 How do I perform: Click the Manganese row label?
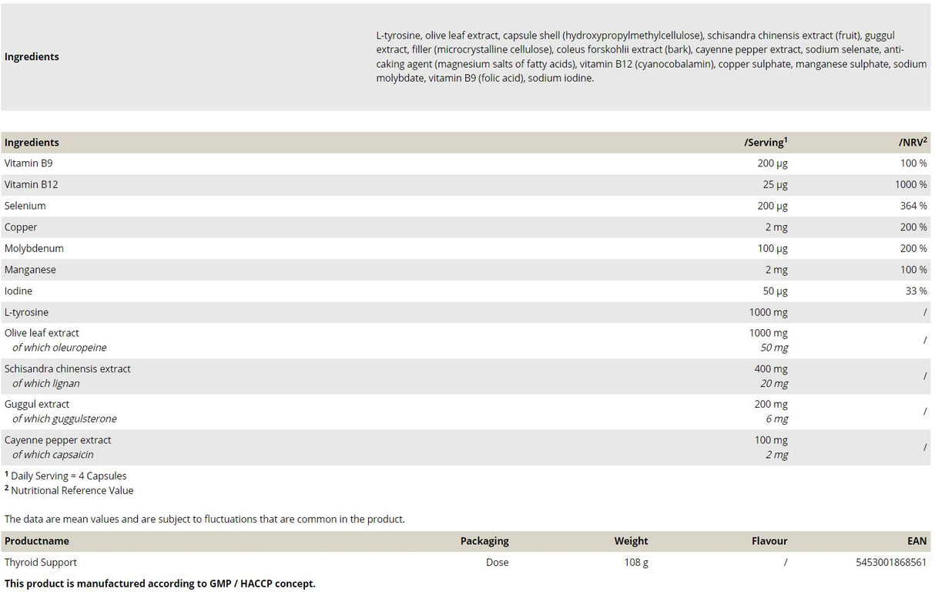[30, 270]
